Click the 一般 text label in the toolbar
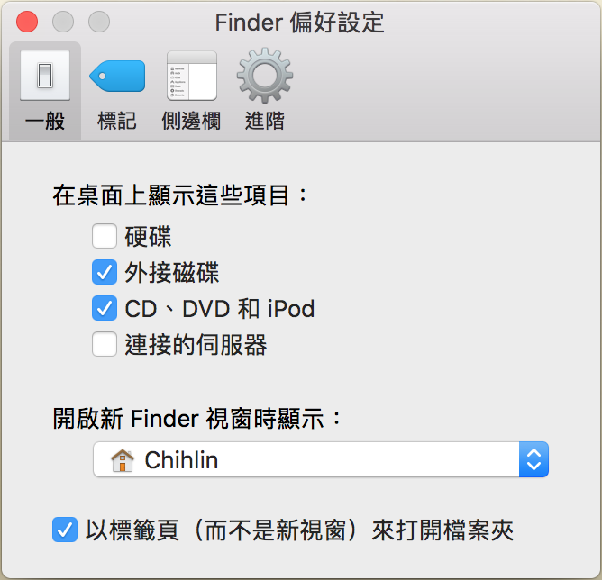602x580 pixels. 45,121
